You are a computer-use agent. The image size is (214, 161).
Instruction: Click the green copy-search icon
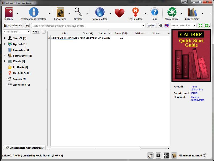pos(200,25)
